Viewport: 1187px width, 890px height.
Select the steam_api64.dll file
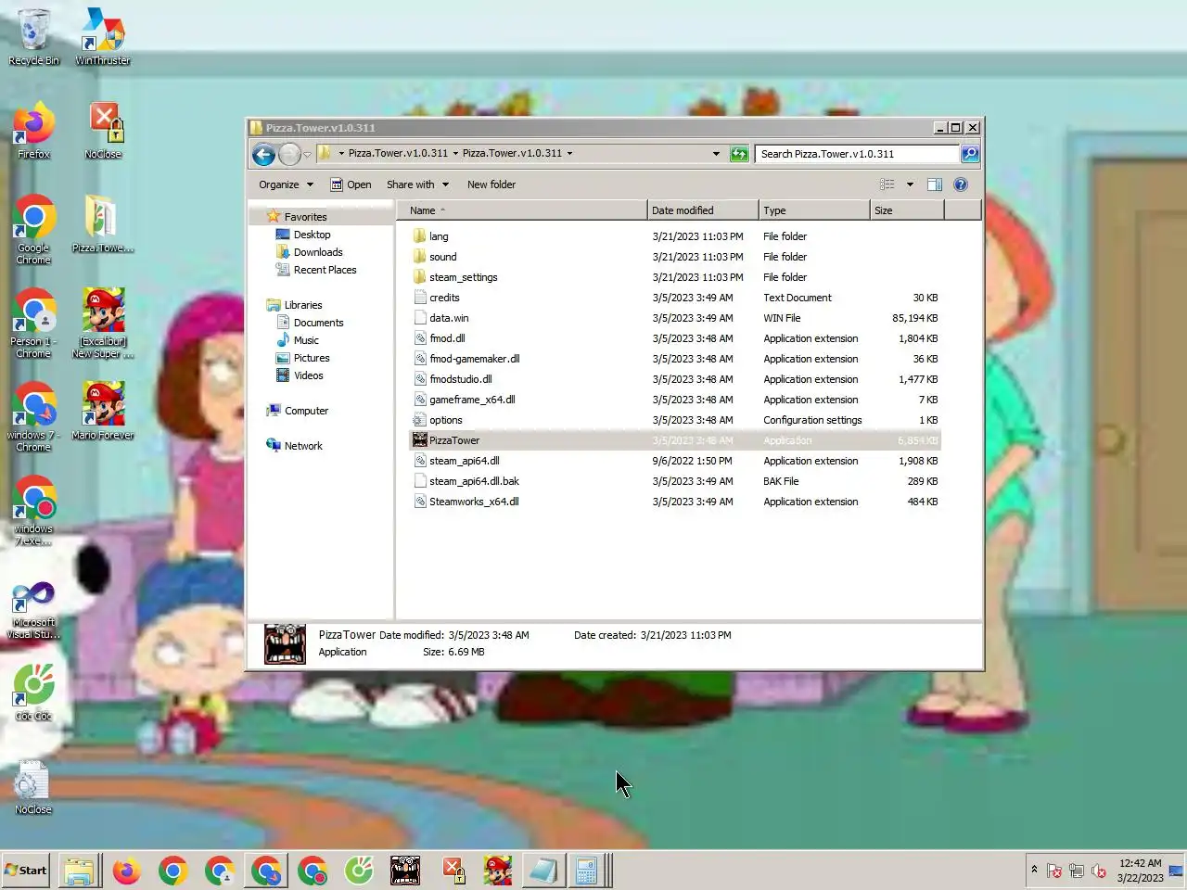pyautogui.click(x=464, y=461)
